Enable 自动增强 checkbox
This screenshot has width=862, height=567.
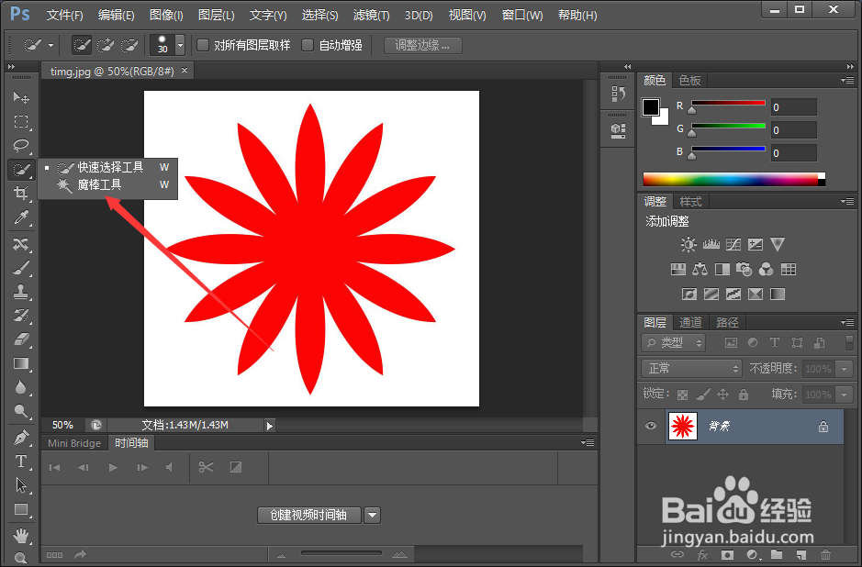pos(308,45)
